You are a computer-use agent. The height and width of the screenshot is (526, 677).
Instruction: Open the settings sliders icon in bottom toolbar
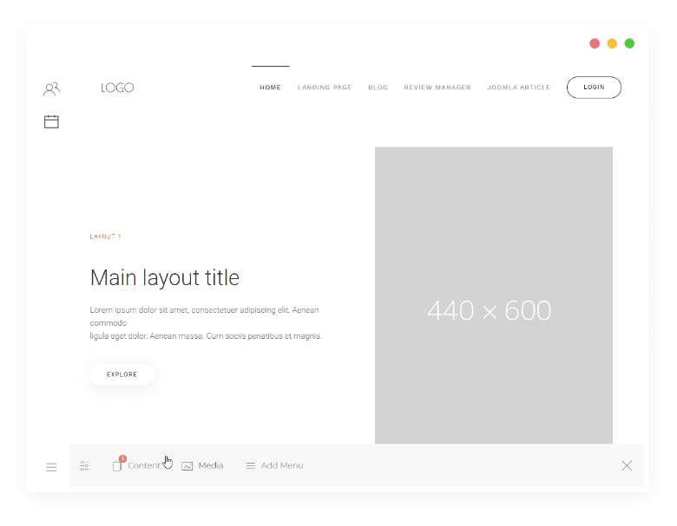[x=85, y=465]
